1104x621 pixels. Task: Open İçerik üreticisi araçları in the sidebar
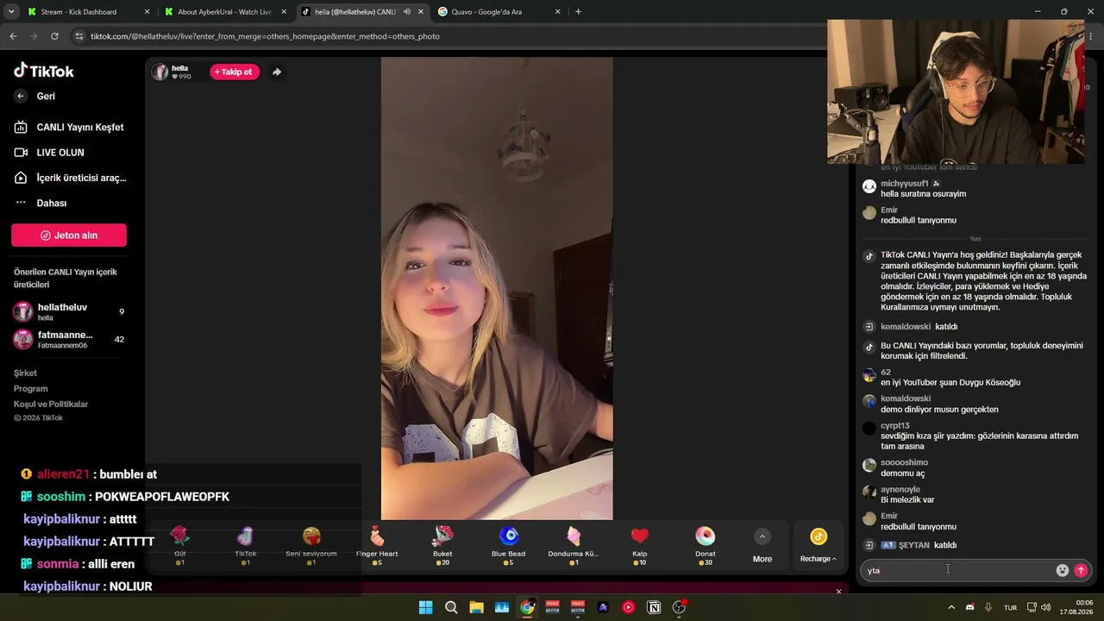pyautogui.click(x=70, y=178)
